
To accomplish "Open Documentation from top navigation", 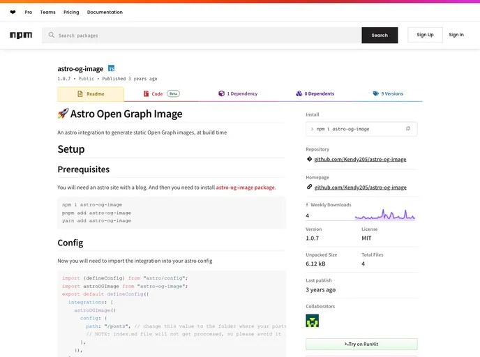I will click(x=105, y=13).
